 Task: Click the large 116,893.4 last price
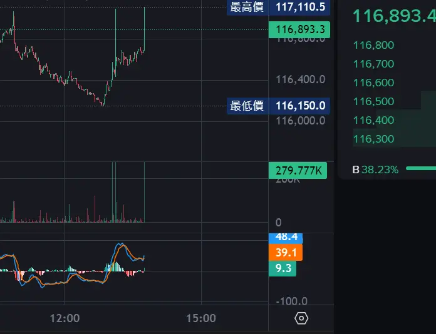tap(394, 16)
